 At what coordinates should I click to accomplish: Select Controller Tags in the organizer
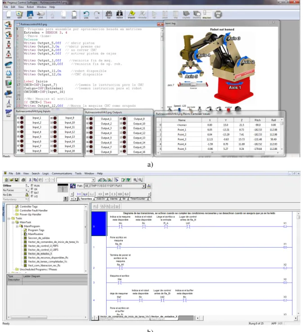coord(29,206)
